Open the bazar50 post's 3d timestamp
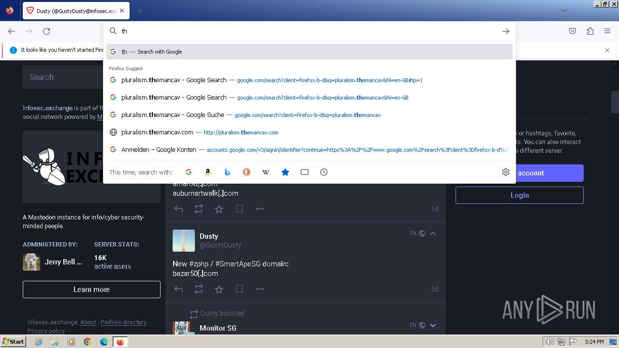 tap(435, 289)
